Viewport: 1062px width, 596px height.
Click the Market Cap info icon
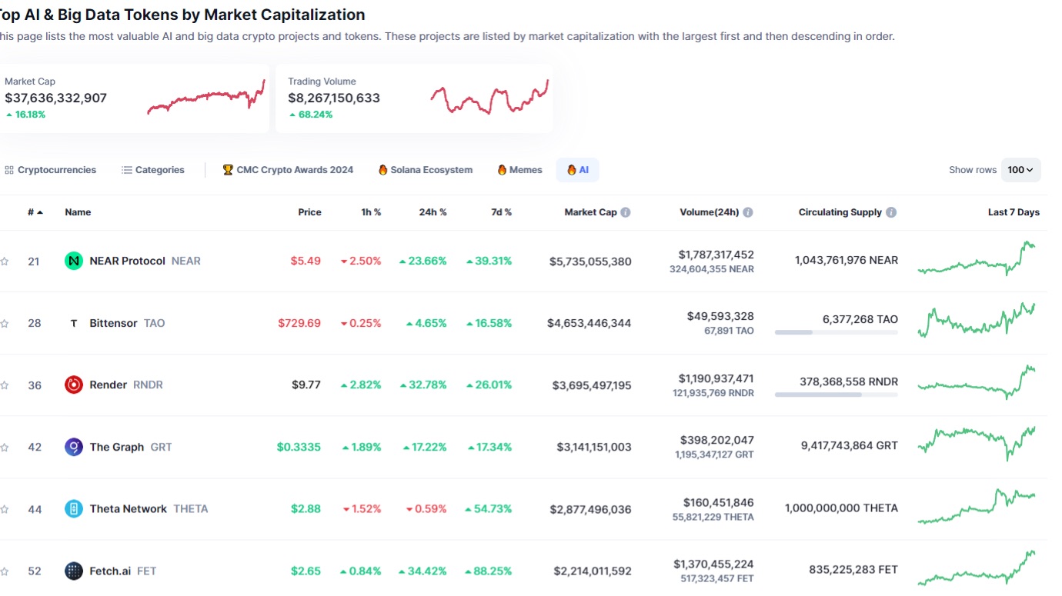[x=626, y=212]
